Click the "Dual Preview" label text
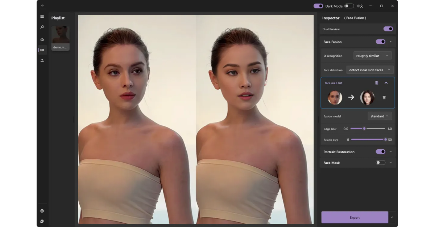Image resolution: width=435 pixels, height=227 pixels. point(331,29)
